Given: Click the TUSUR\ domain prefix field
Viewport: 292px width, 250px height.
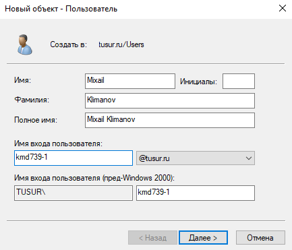Looking at the screenshot, I should click(x=74, y=193).
